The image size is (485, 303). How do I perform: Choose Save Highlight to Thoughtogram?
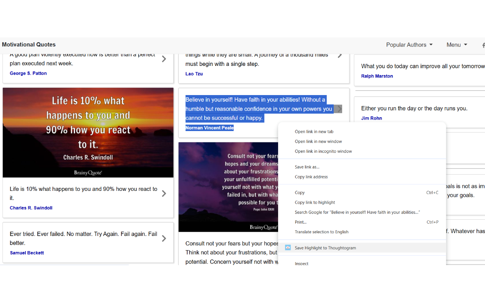tap(325, 248)
